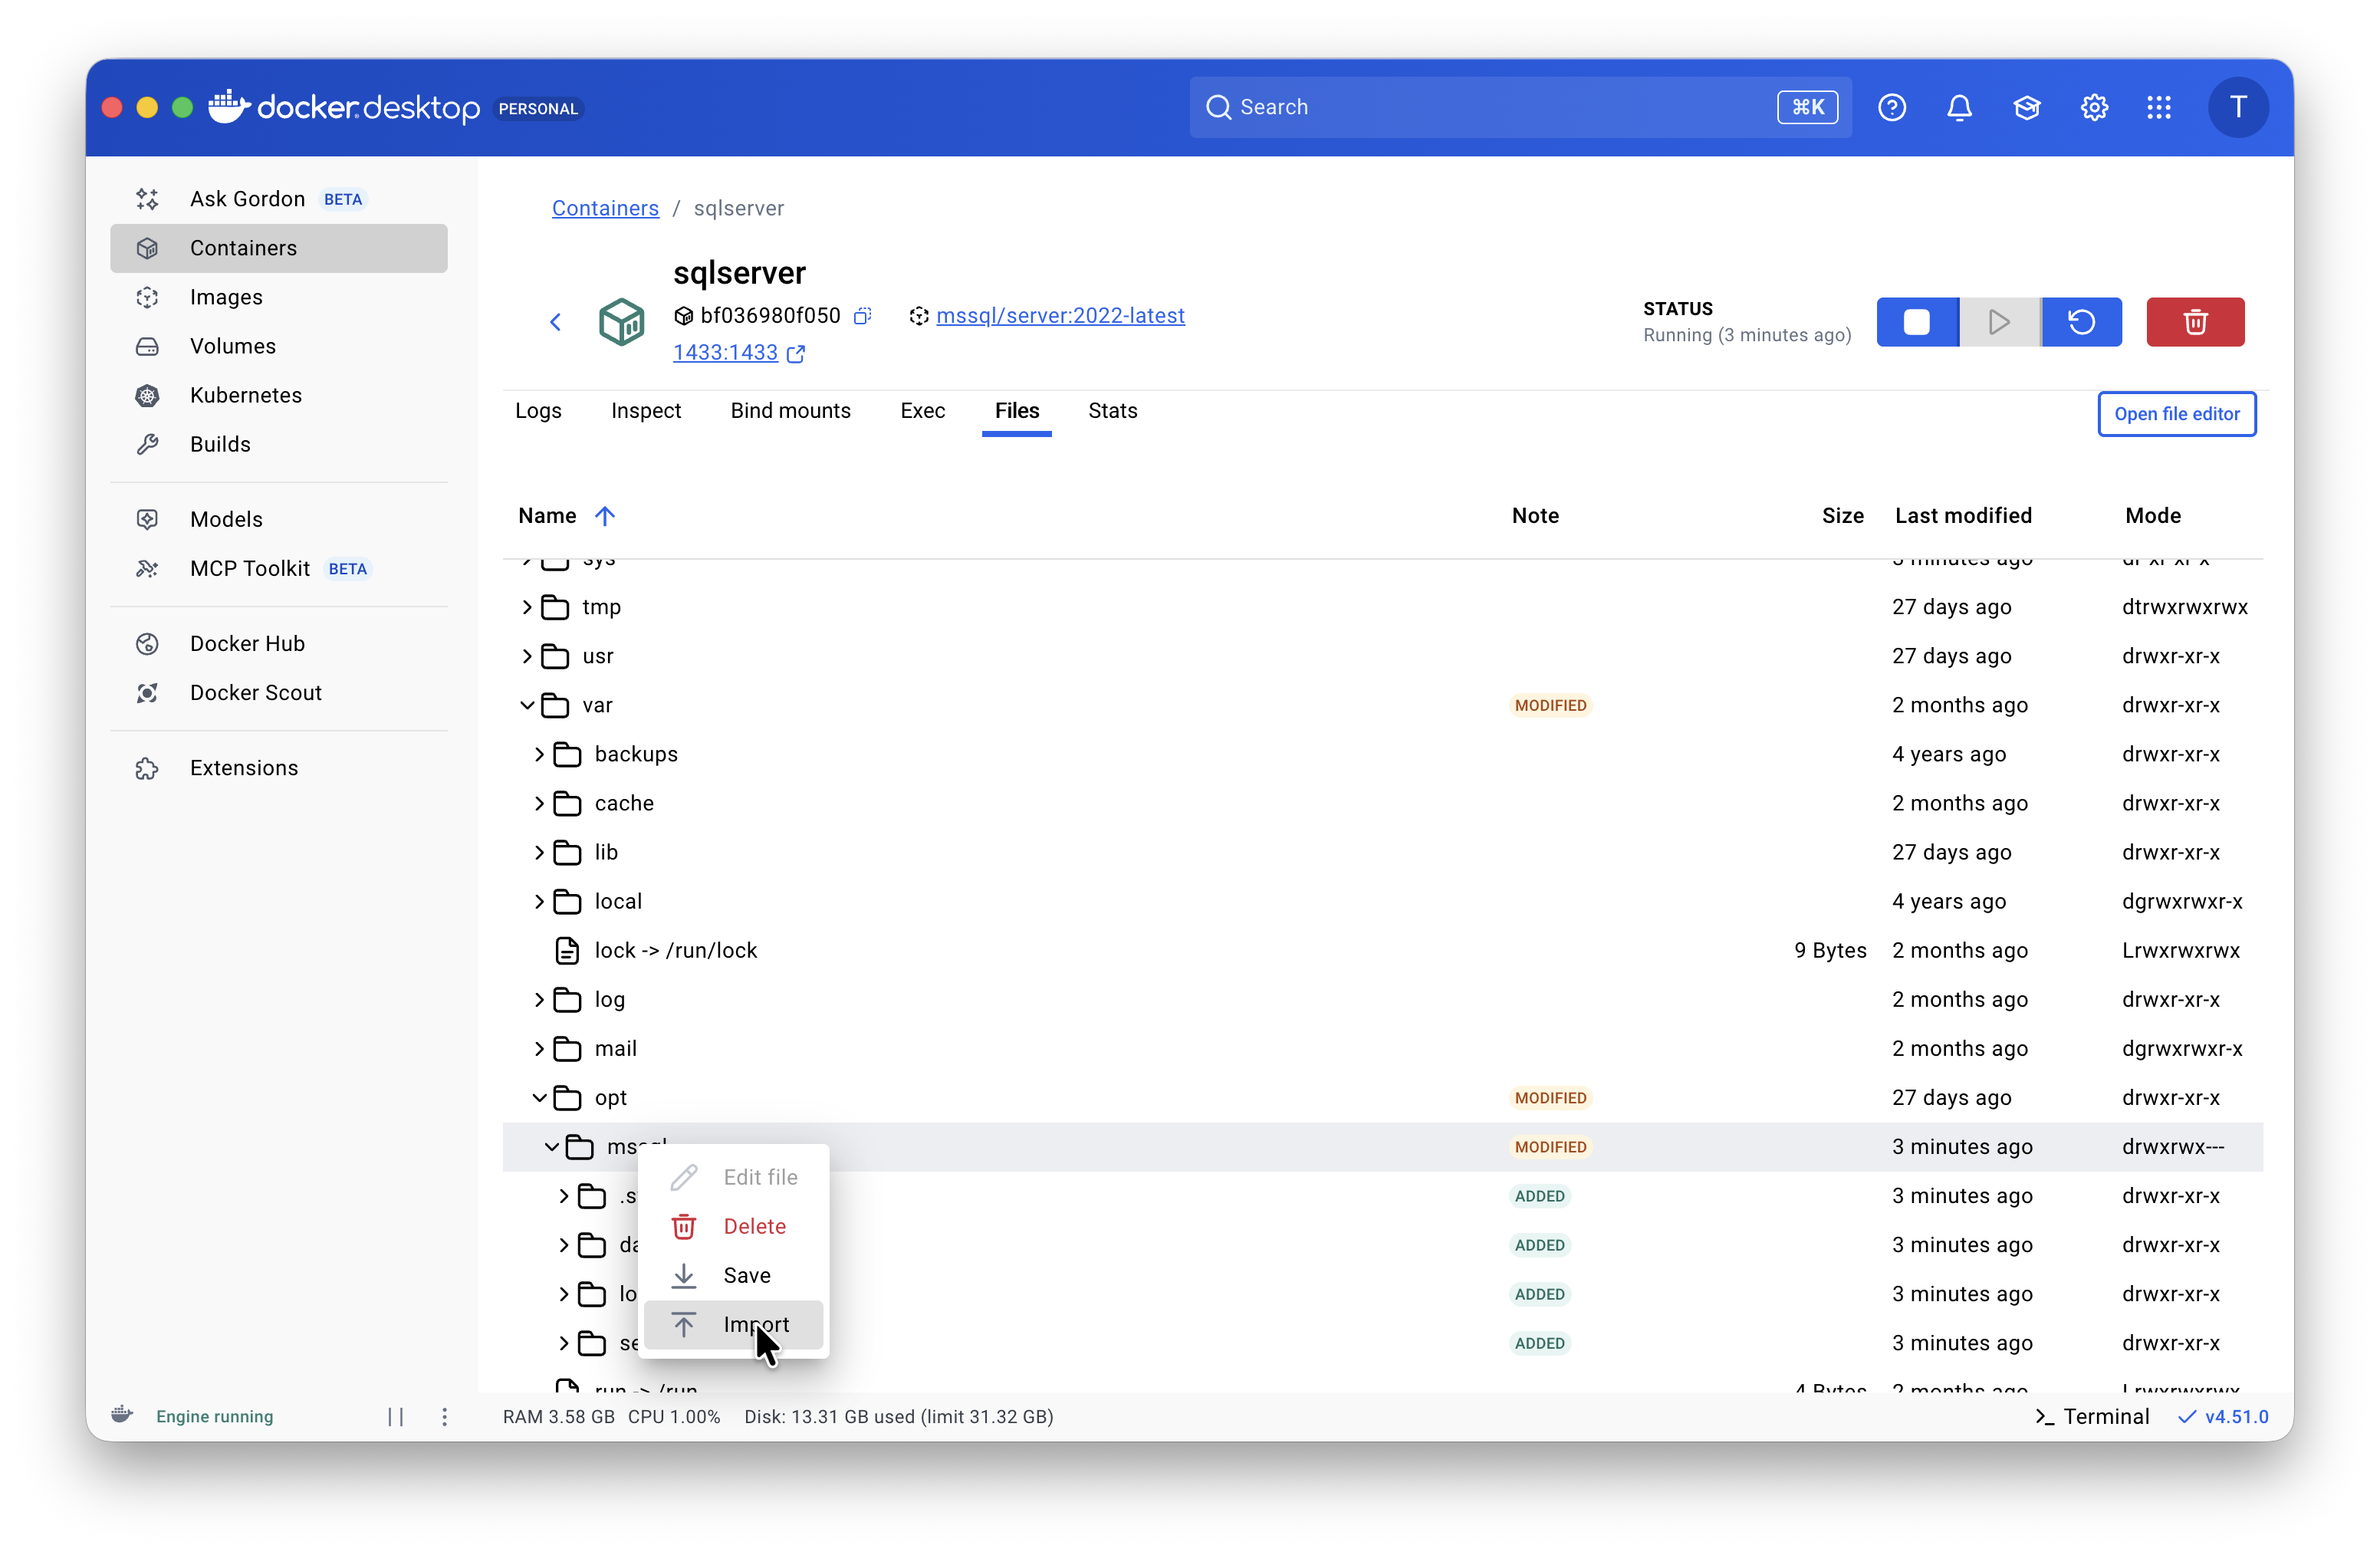Open the Terminal in status bar
Screen dimensions: 2380x1555
pos(2092,1416)
